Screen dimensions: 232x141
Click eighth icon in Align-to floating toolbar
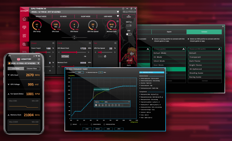tap(119, 105)
